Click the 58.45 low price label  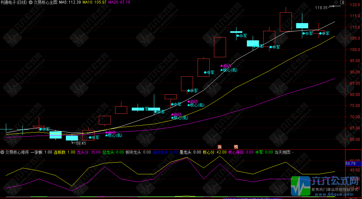(81, 143)
